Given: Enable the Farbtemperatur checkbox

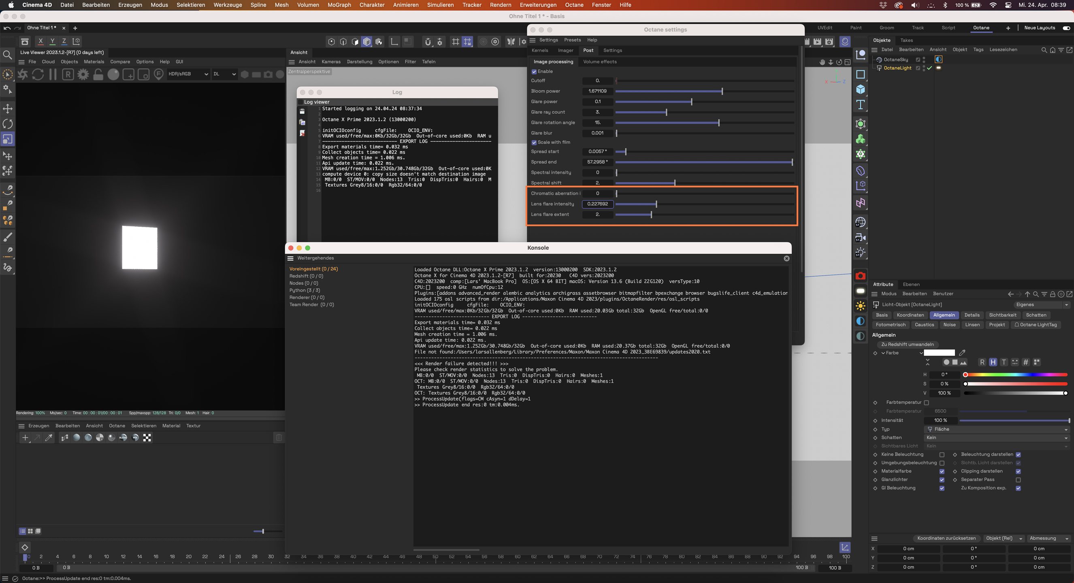Looking at the screenshot, I should click(927, 402).
